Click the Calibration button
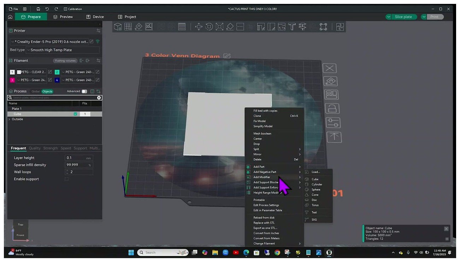The image size is (460, 262). tap(73, 9)
